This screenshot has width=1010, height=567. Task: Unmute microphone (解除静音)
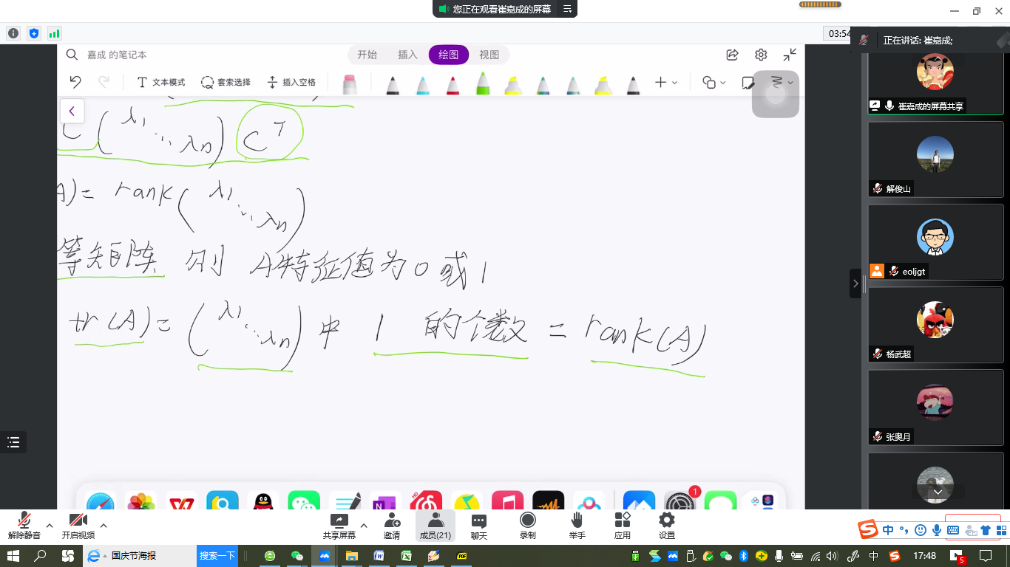[24, 525]
